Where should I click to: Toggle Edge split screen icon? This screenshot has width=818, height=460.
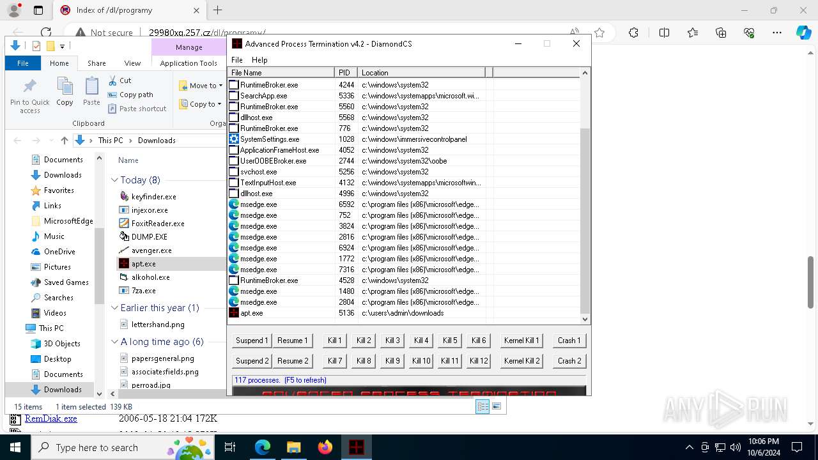[x=664, y=33]
